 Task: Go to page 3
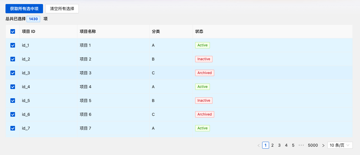[x=279, y=145]
